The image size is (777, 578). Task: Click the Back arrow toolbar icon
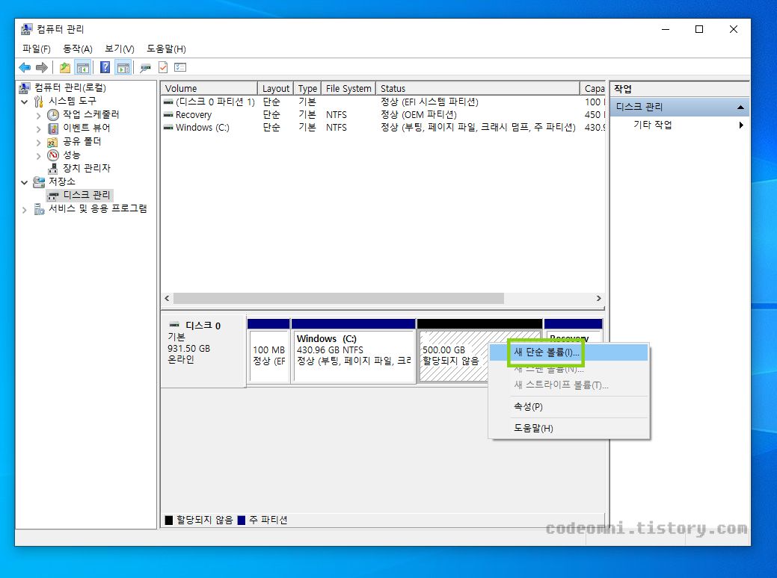[x=25, y=67]
